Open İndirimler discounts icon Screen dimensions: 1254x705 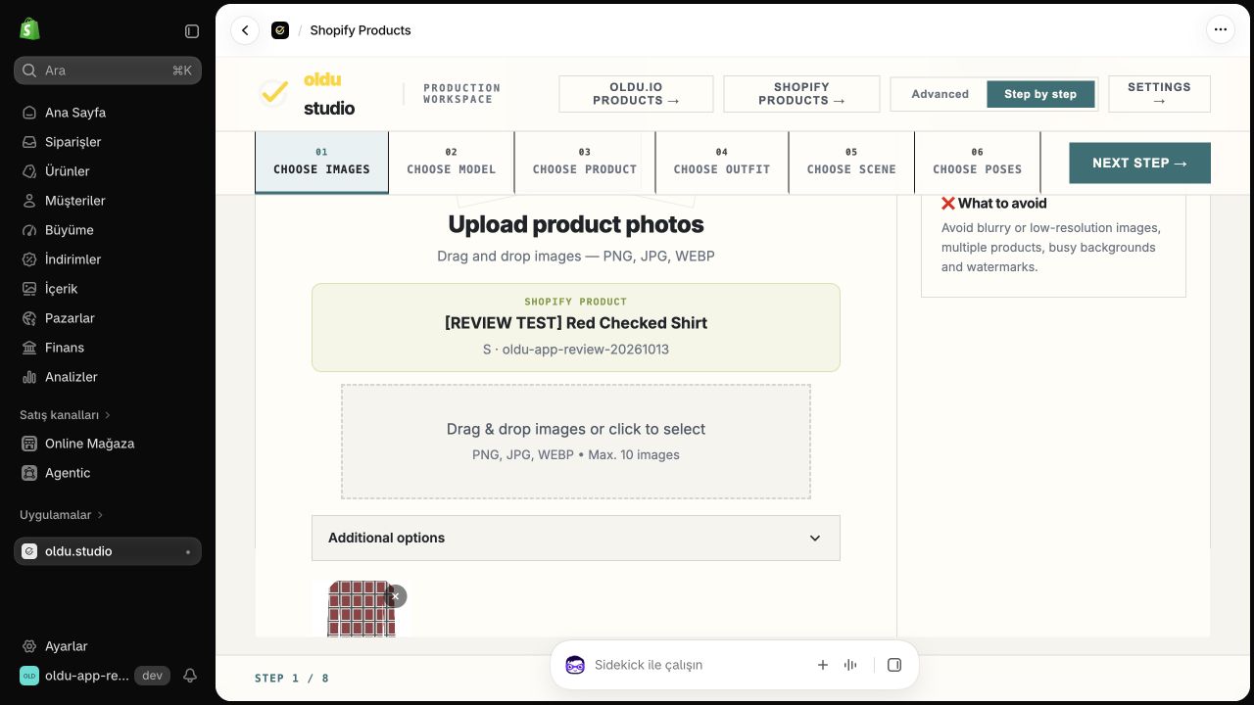pyautogui.click(x=29, y=259)
